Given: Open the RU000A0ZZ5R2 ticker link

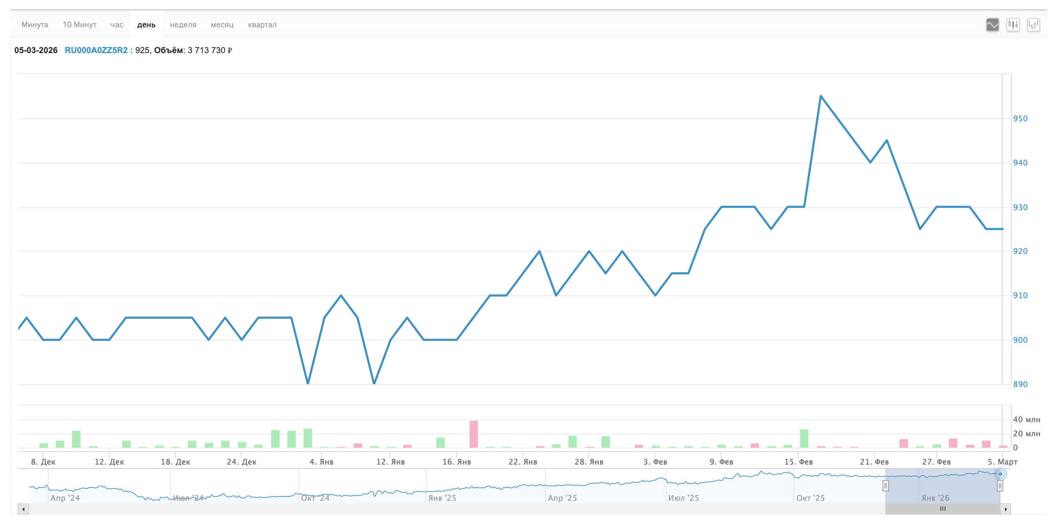Looking at the screenshot, I should (x=96, y=50).
